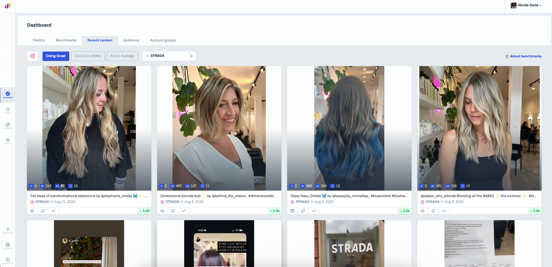Open the STRADA account selector
Screen dimensions: 552x267
(166, 56)
